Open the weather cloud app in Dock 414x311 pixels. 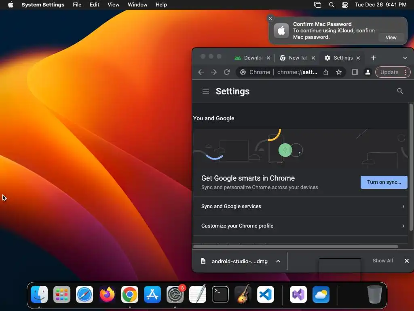tap(321, 294)
